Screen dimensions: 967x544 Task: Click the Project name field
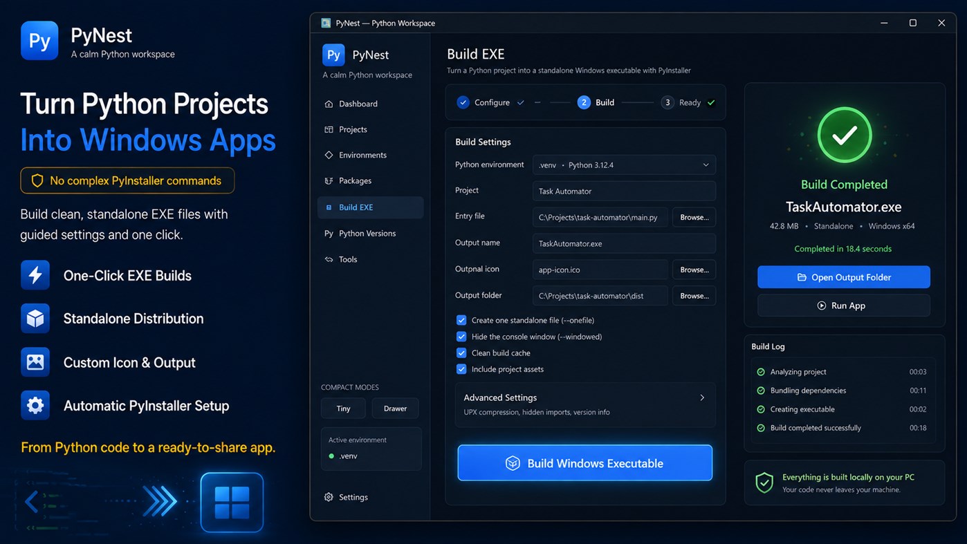(624, 191)
